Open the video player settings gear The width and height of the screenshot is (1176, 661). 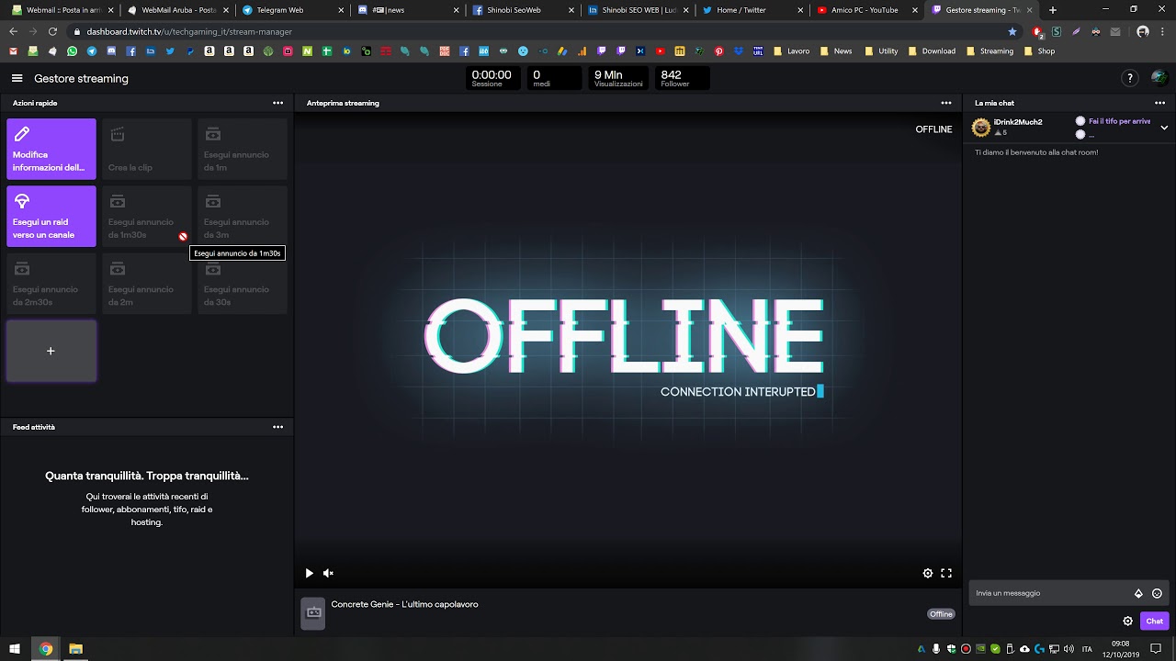tap(928, 573)
